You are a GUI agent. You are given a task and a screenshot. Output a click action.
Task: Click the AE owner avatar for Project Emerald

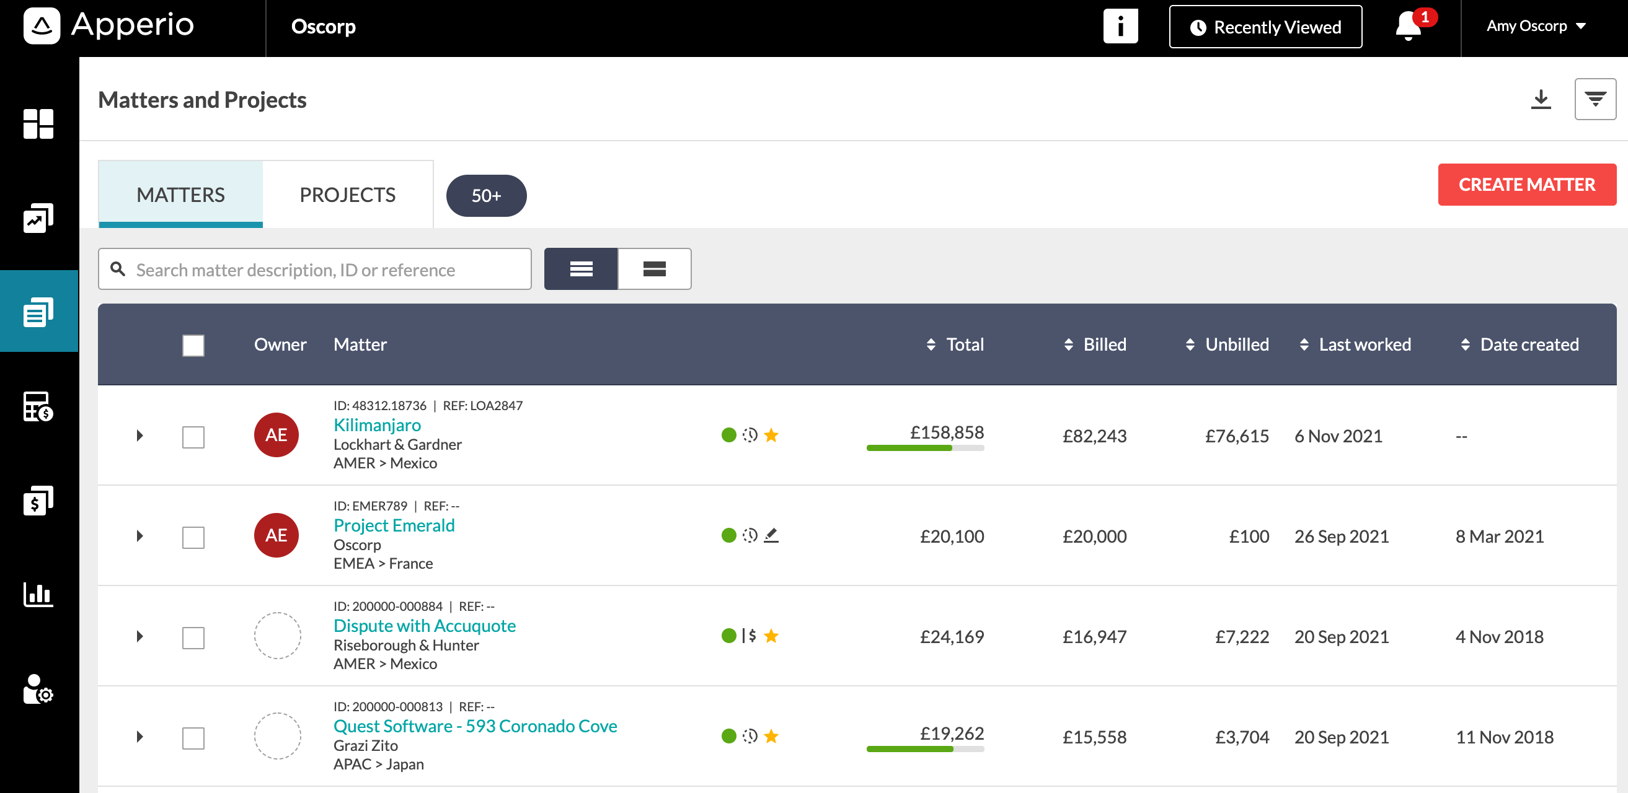tap(276, 535)
